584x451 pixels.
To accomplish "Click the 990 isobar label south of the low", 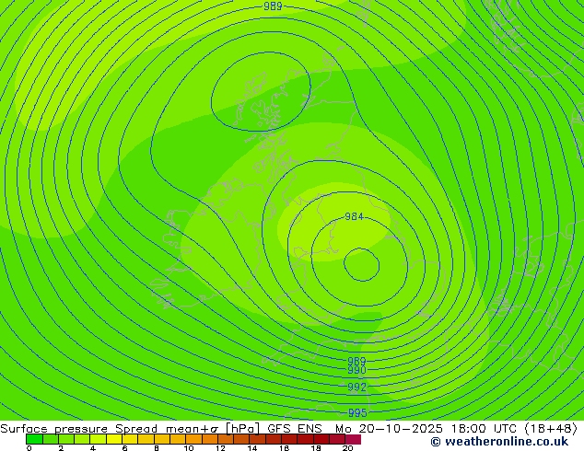I will (x=356, y=370).
